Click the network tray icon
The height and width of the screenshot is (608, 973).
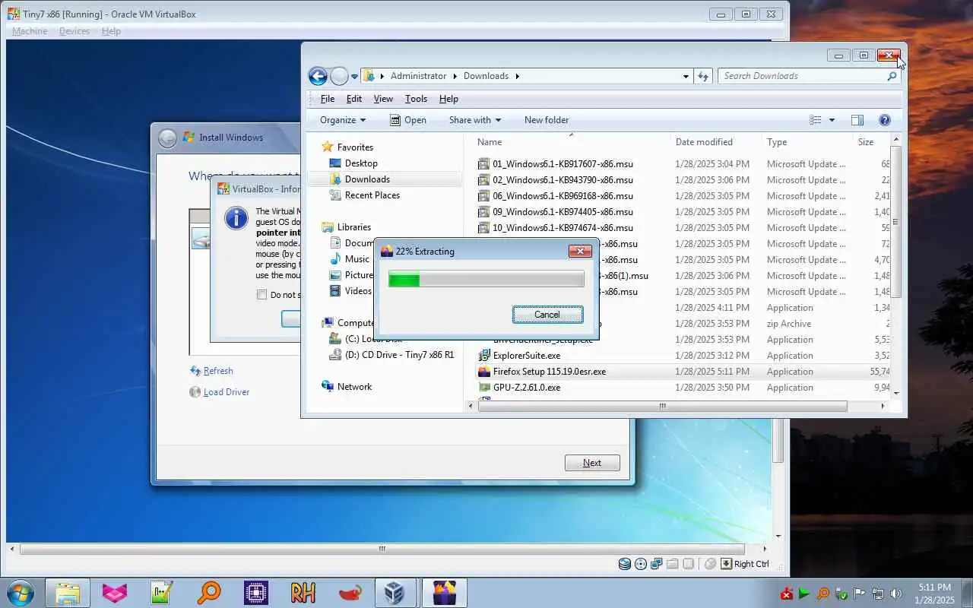tap(878, 594)
